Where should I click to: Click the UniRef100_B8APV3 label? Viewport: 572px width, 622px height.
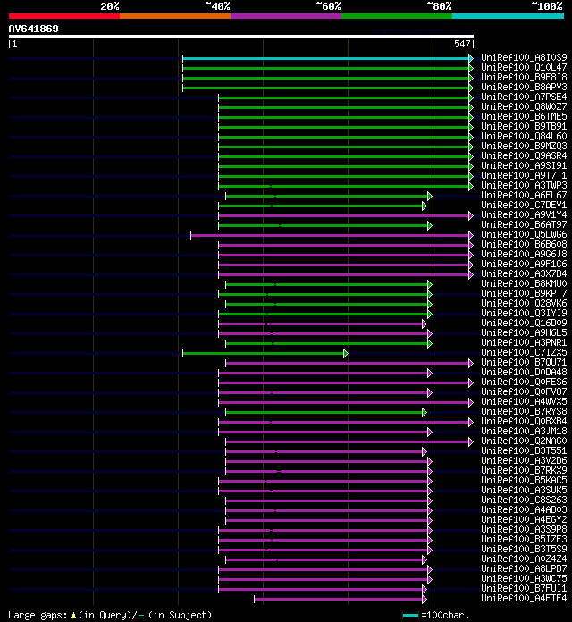[x=524, y=88]
